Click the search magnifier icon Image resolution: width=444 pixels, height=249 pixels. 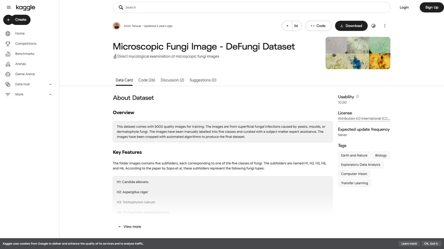pos(121,7)
